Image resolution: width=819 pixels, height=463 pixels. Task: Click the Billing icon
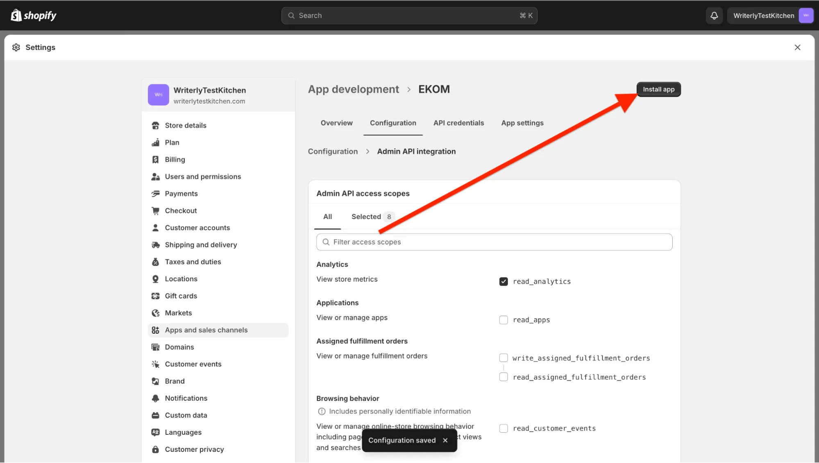[155, 160]
